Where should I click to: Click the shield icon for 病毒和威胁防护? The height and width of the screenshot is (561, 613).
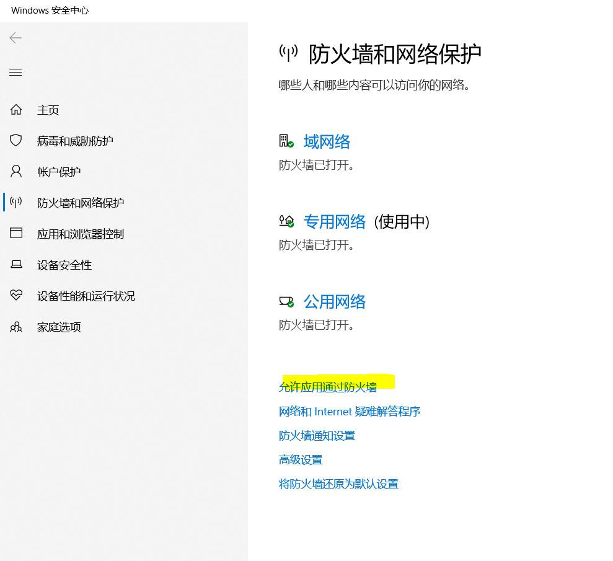tap(16, 140)
